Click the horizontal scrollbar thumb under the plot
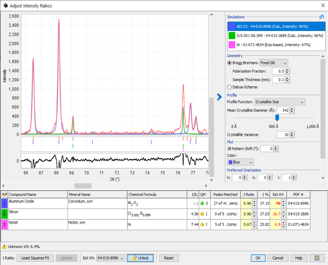This screenshot has height=265, width=328. point(83,186)
